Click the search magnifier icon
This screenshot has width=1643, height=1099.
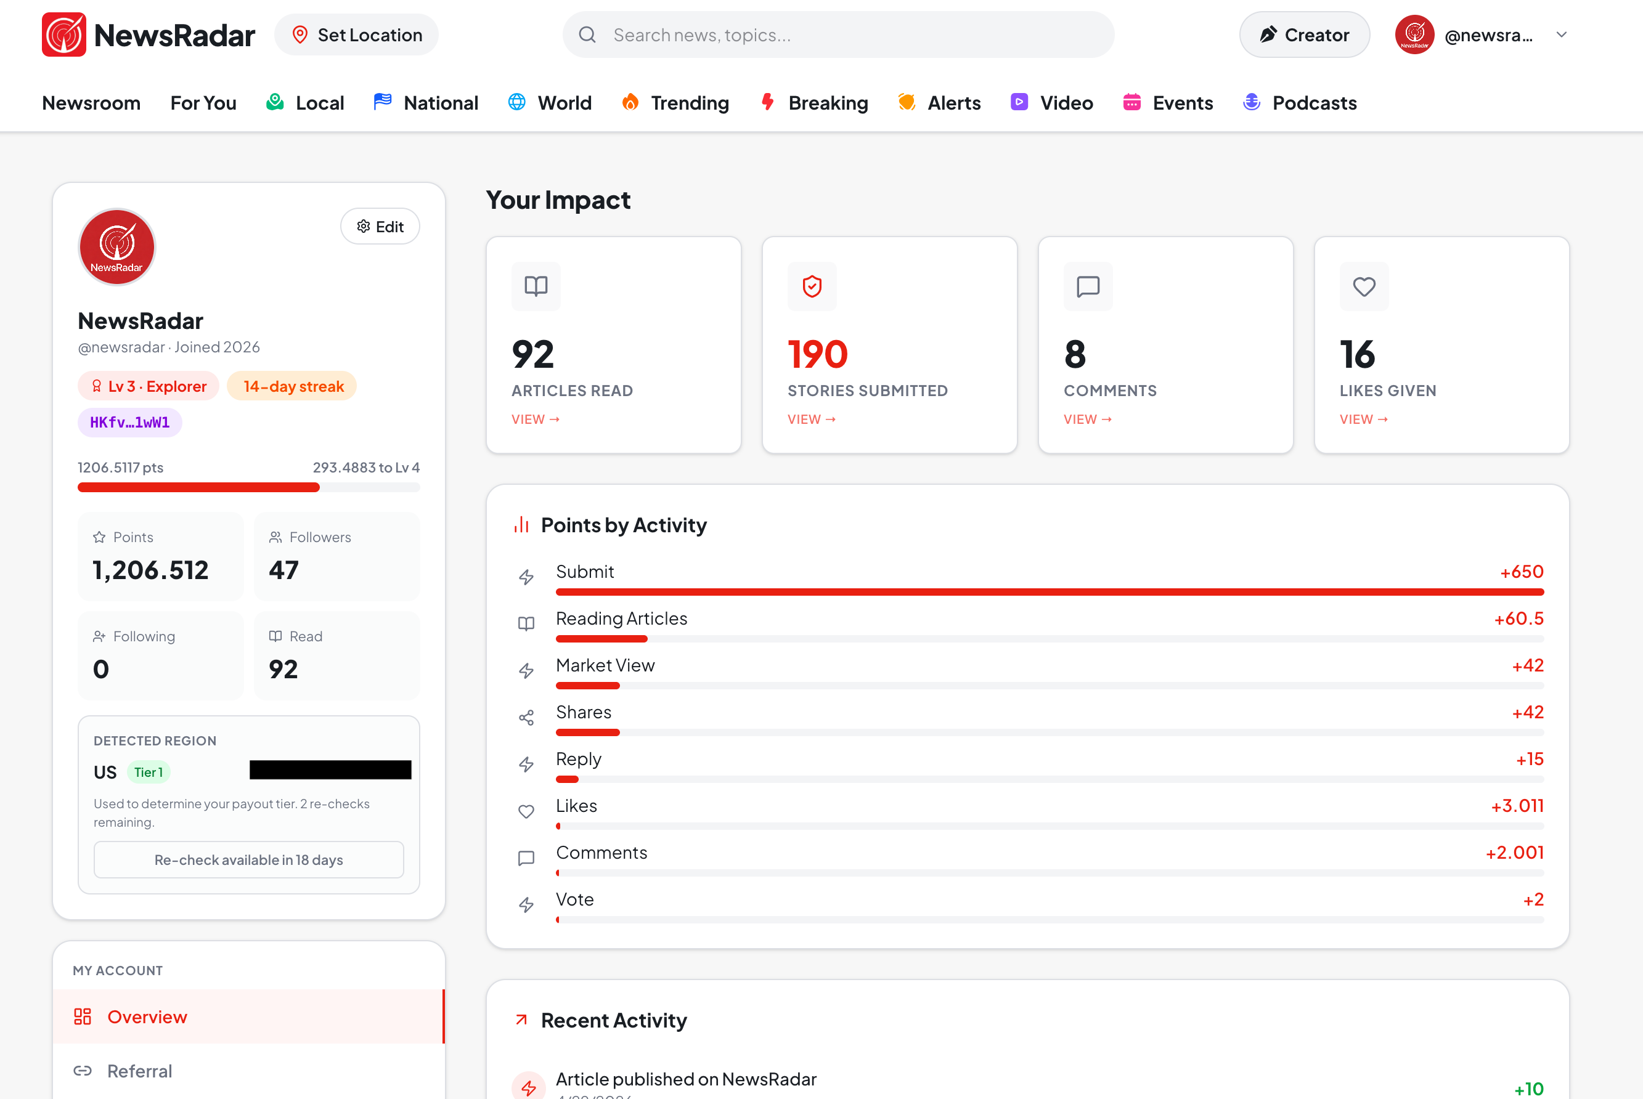coord(587,34)
